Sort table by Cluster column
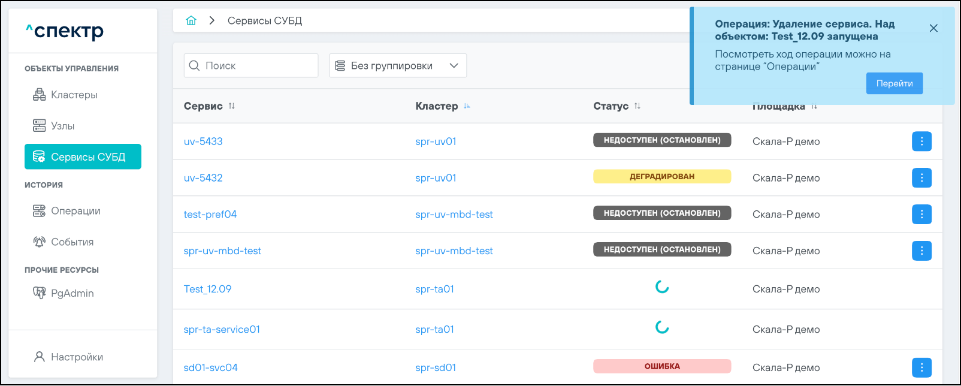Image resolution: width=961 pixels, height=386 pixels. tap(467, 106)
